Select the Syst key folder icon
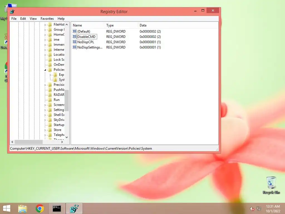Viewport: 285px width, 214px height. point(55,80)
